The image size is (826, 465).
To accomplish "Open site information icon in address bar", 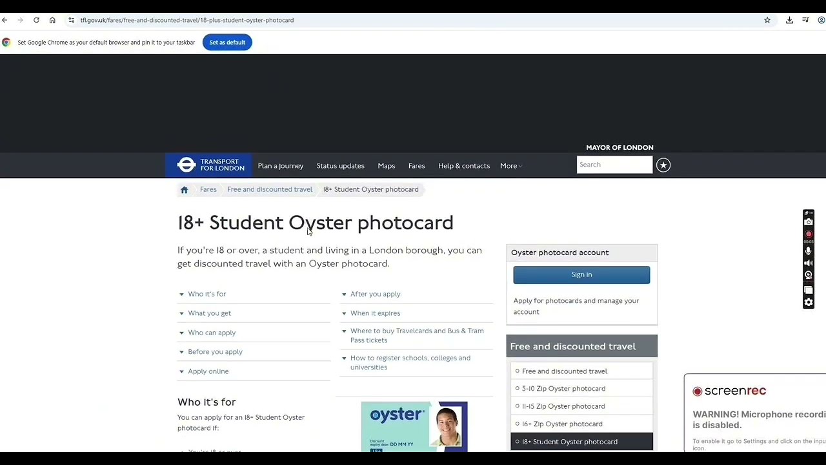I will [71, 20].
